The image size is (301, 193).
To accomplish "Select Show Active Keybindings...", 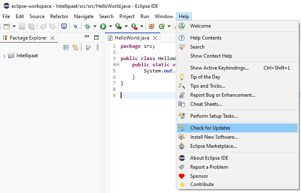I will 237,68.
